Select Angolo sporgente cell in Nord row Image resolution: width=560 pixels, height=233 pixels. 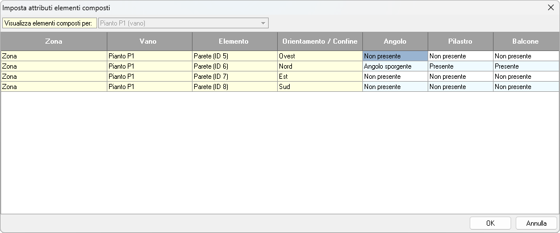click(395, 66)
